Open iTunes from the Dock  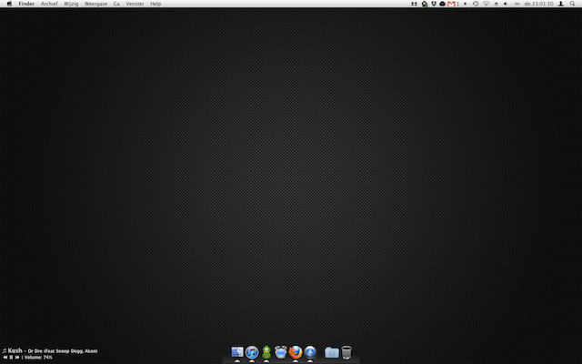[252, 352]
